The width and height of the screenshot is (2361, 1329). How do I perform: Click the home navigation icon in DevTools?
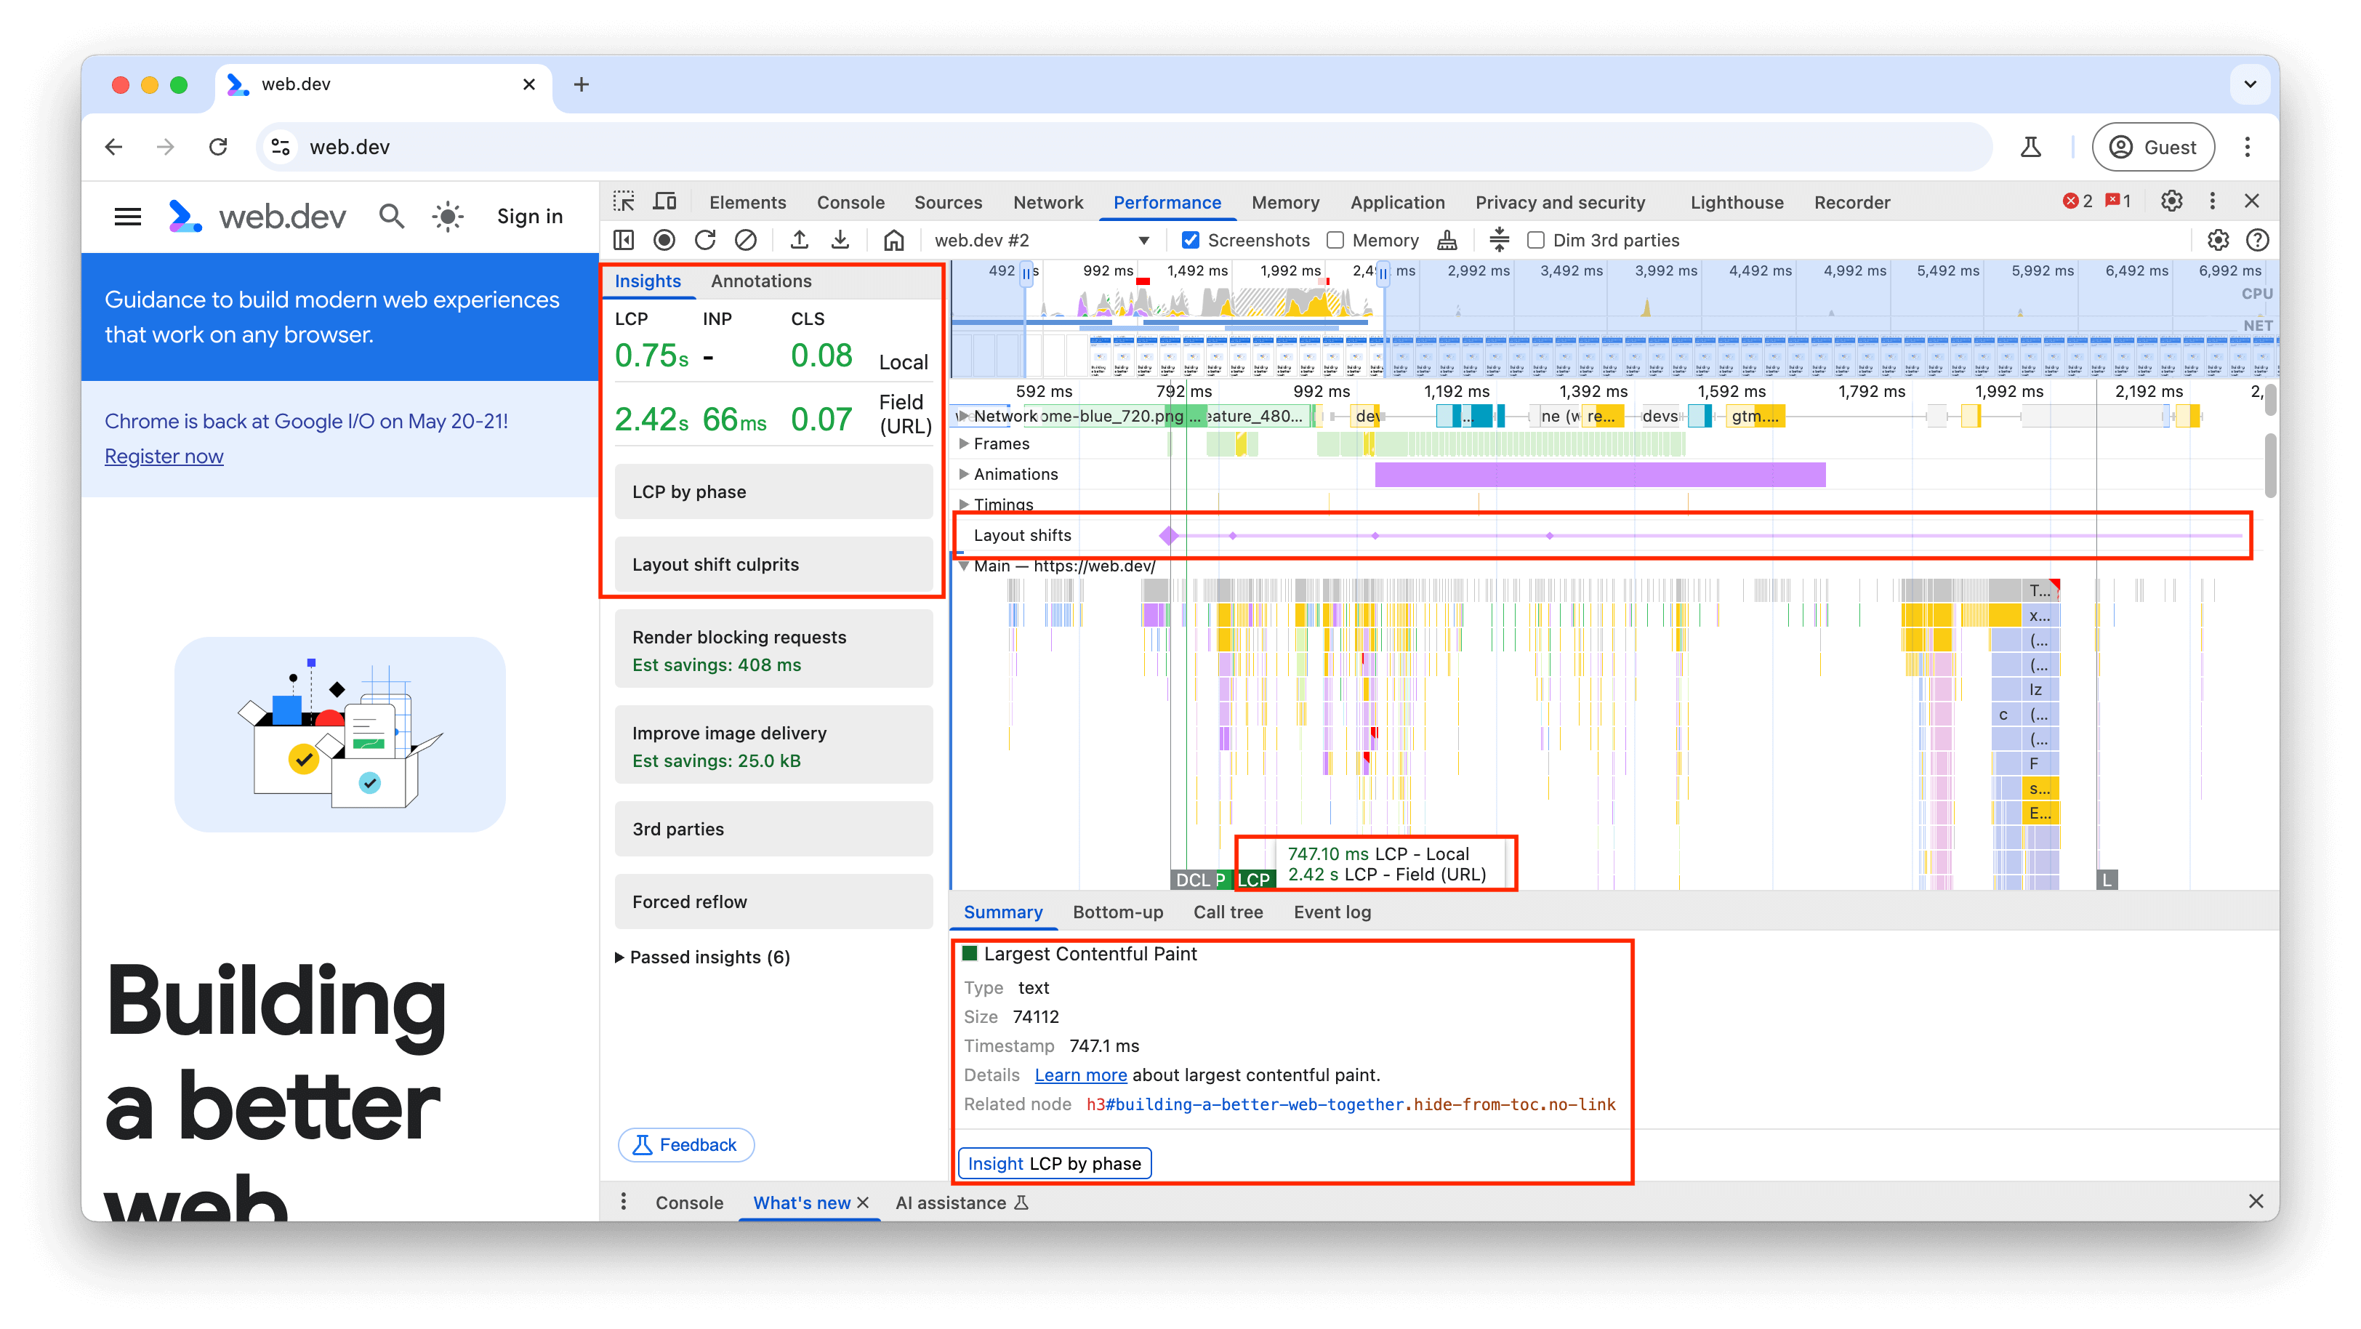click(892, 240)
